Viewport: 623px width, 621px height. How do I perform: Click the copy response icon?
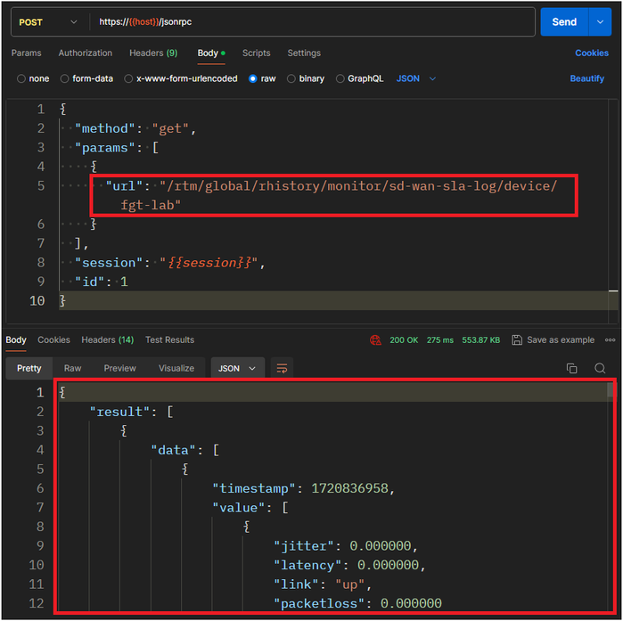click(572, 368)
